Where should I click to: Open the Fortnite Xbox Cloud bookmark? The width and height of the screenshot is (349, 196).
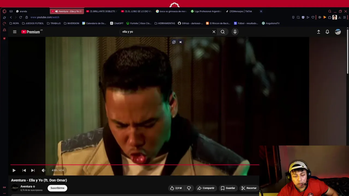coord(139,23)
